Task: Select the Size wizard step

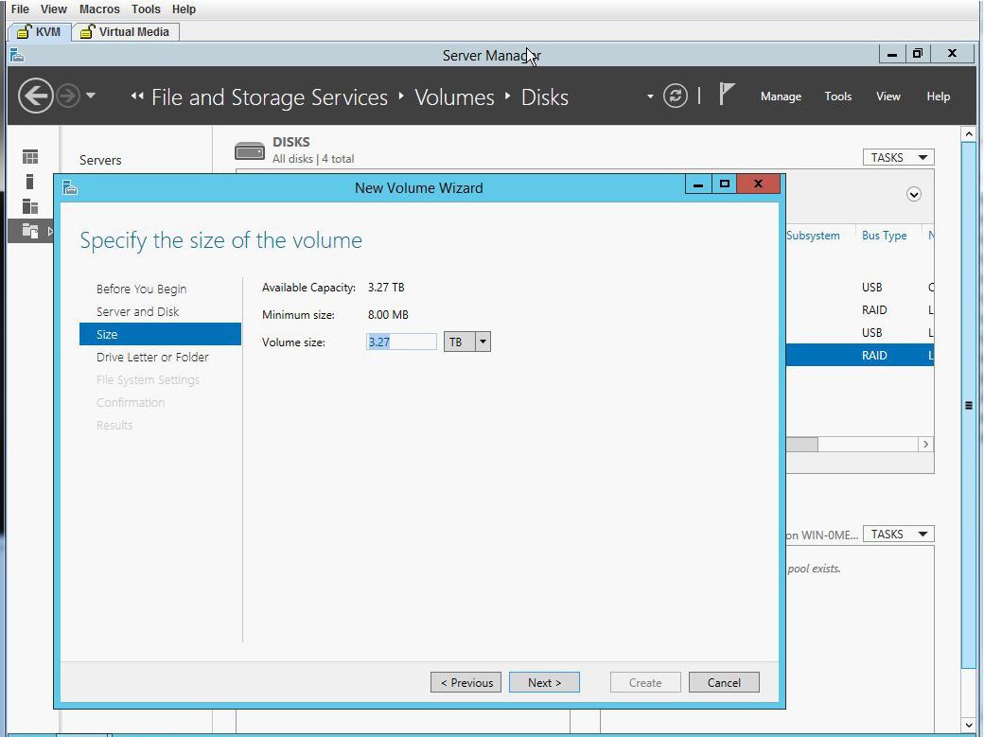Action: [x=160, y=334]
